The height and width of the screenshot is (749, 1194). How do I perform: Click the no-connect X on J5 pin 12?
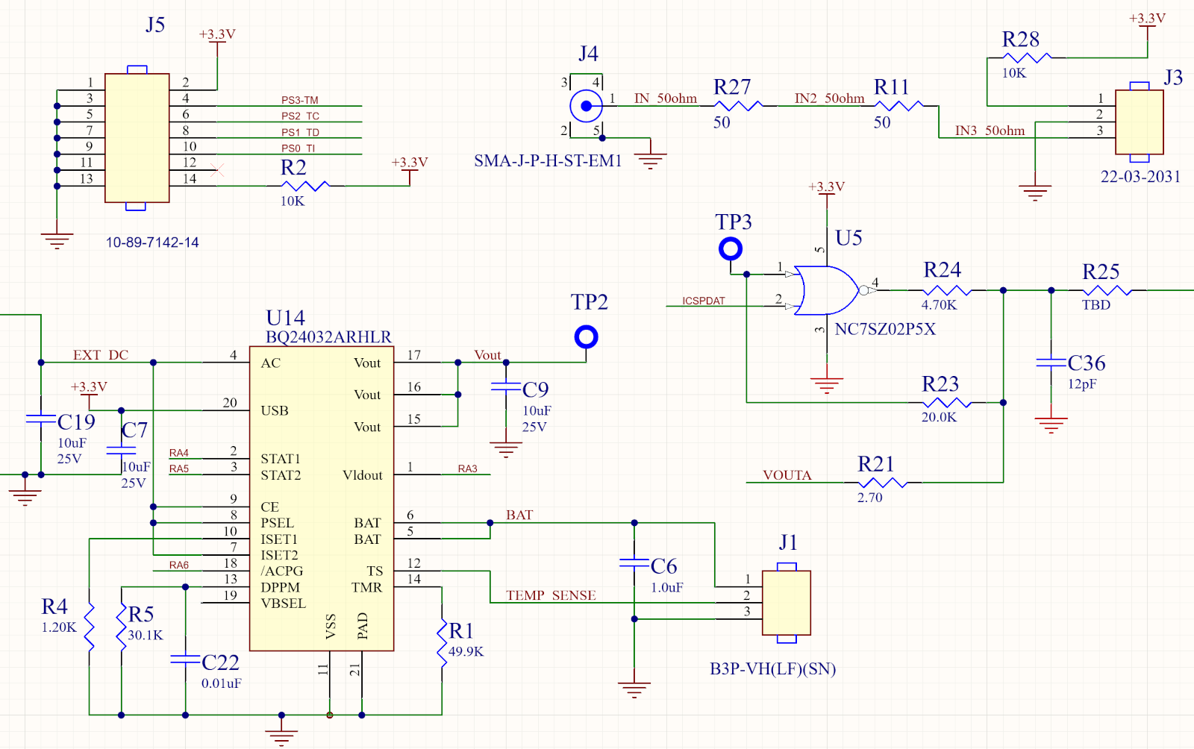217,170
